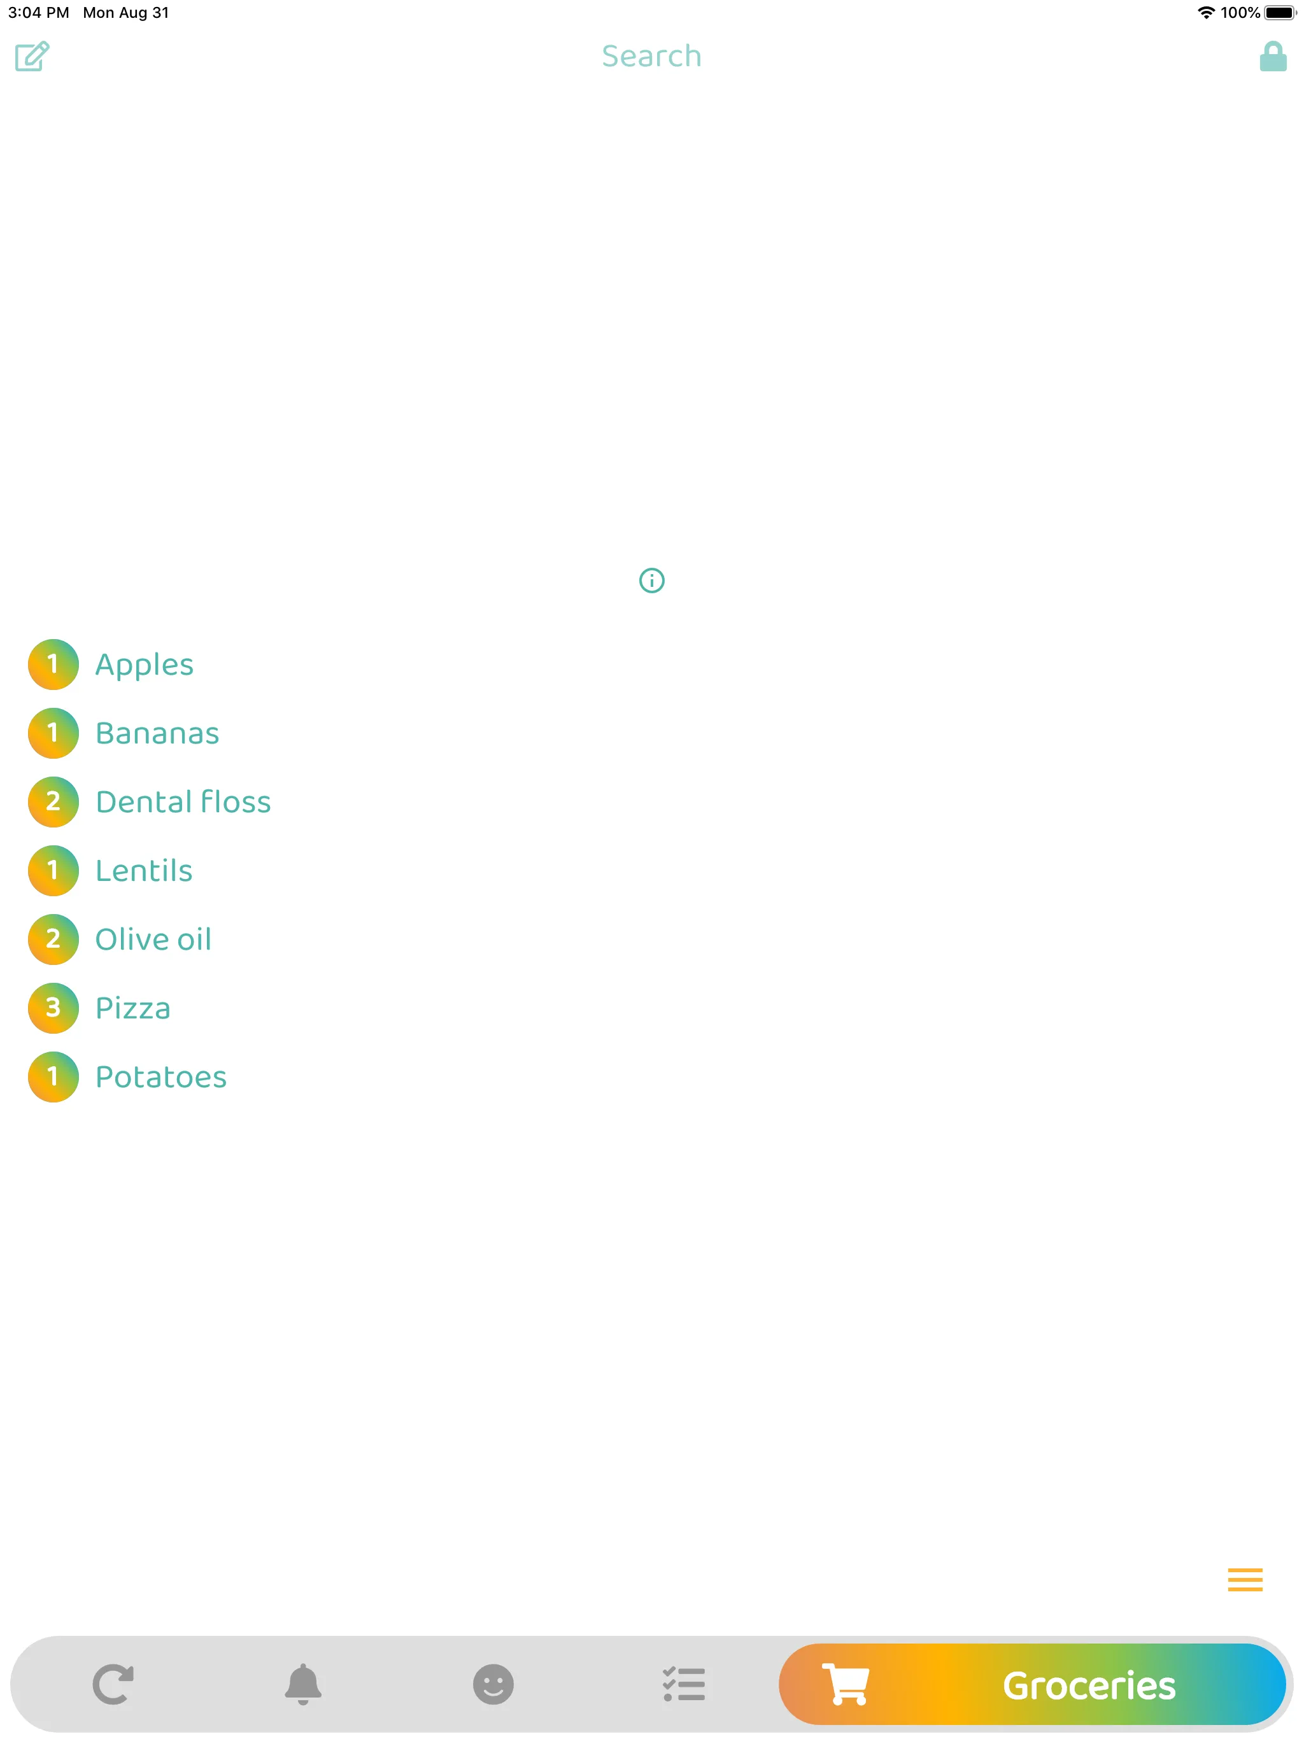Viewport: 1304px width, 1739px height.
Task: Open the Search input field
Action: tap(651, 55)
